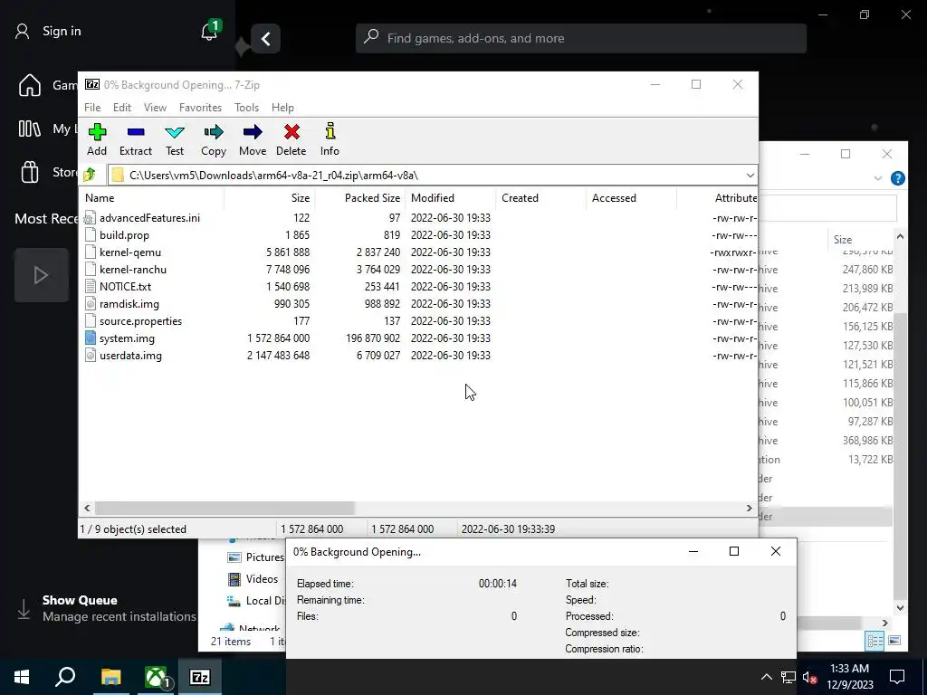Screen dimensions: 927x695
Task: Click 7-Zip taskbar button
Action: coord(200,677)
